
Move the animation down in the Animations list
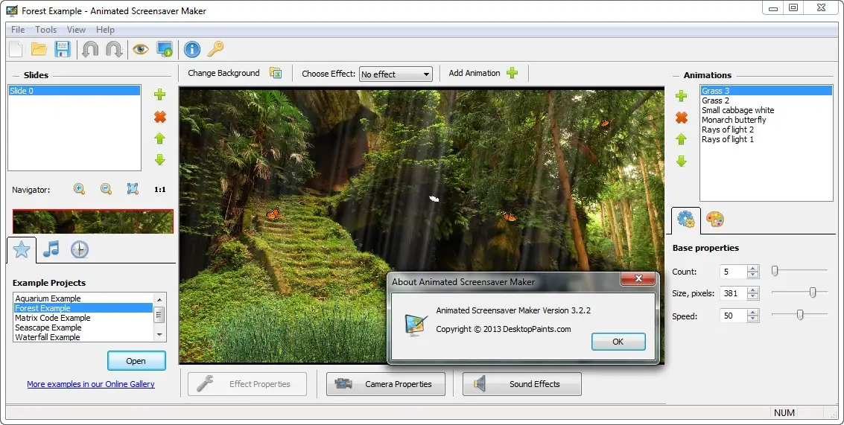[682, 161]
